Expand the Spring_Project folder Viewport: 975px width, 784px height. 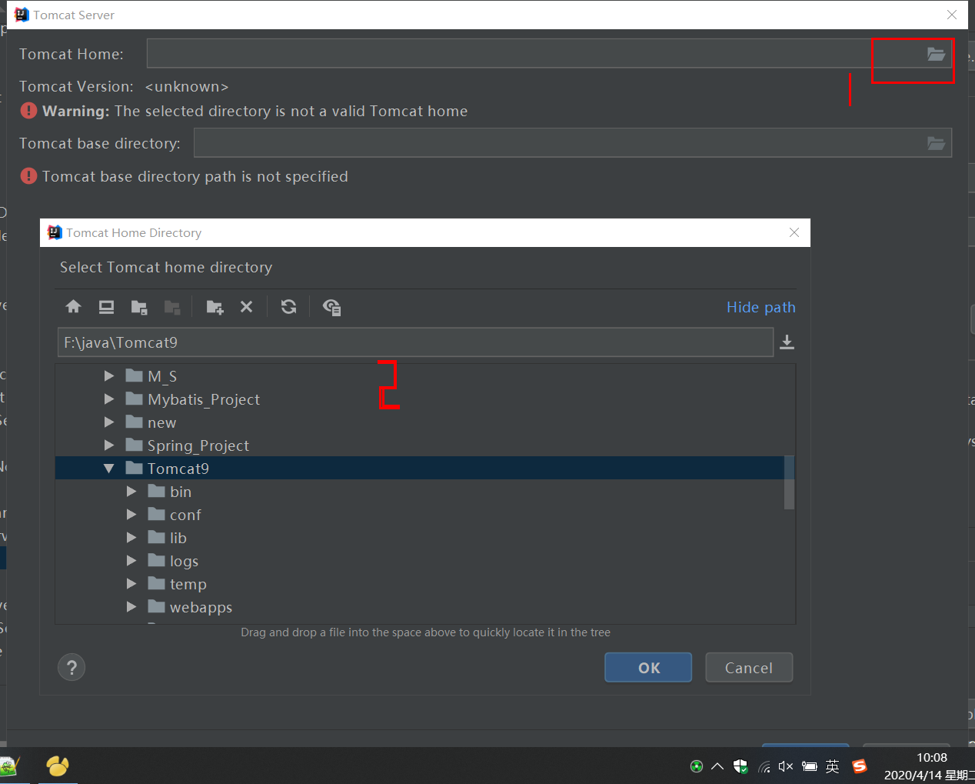click(109, 445)
